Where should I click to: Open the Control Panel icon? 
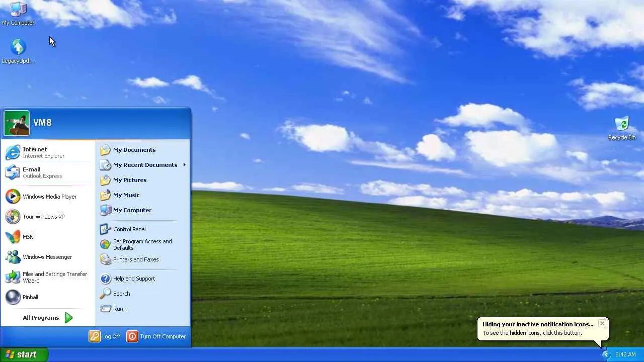tap(105, 229)
